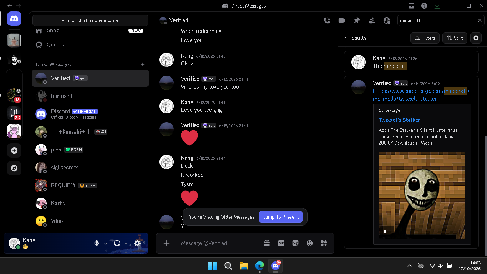Open DM with sigilsecrets
This screenshot has height=274, width=487.
point(90,167)
